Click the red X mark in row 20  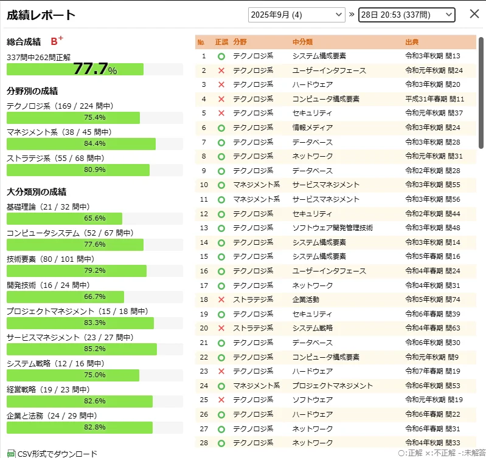pyautogui.click(x=221, y=328)
